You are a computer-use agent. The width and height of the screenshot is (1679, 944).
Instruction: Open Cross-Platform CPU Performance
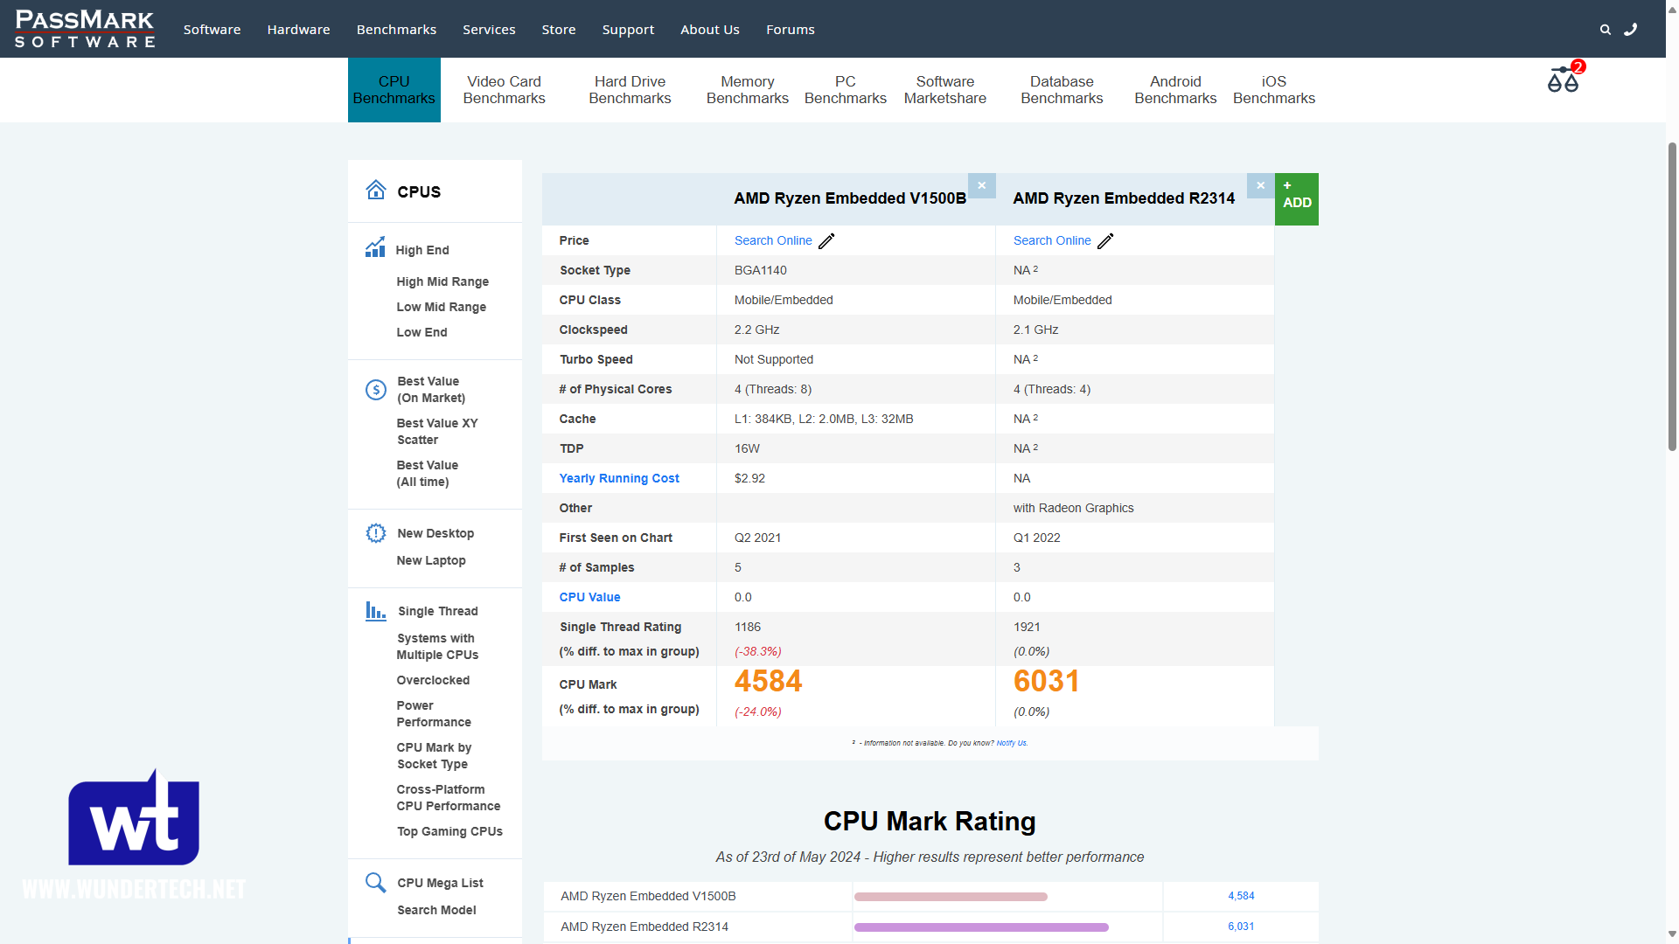[449, 797]
